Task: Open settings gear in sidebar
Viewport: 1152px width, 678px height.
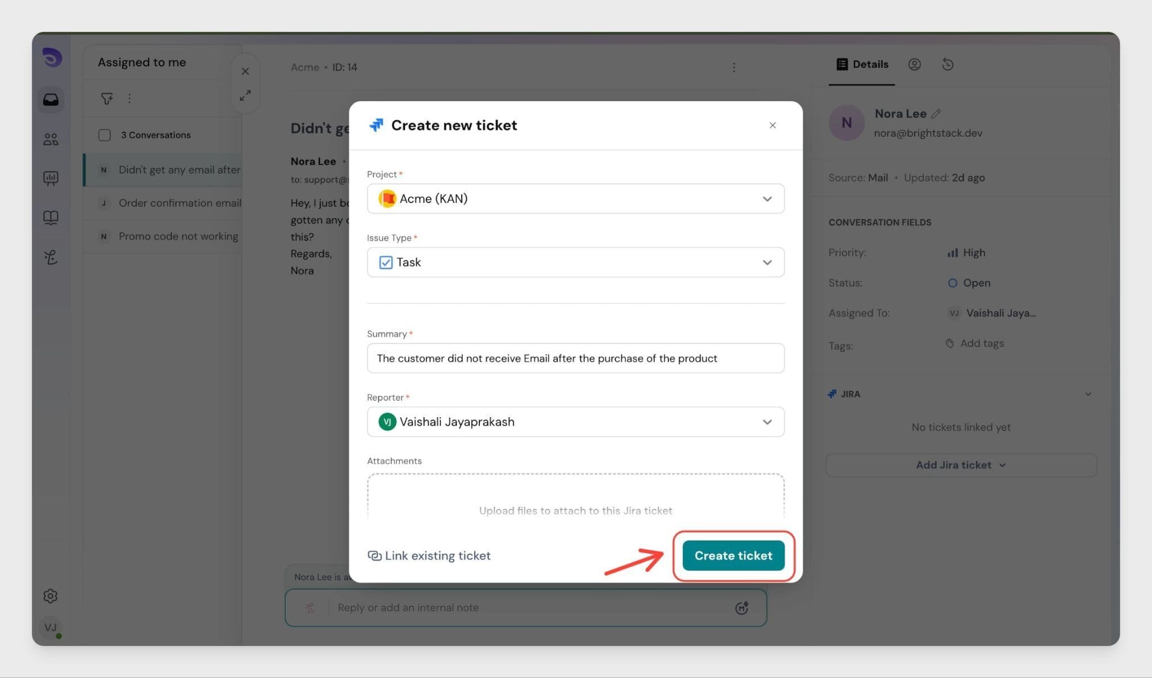Action: pyautogui.click(x=51, y=596)
